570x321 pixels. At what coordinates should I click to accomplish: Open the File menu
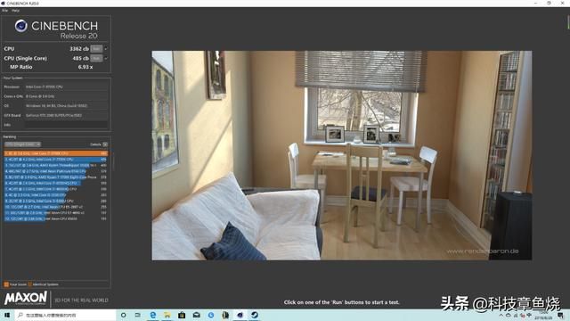[x=5, y=11]
